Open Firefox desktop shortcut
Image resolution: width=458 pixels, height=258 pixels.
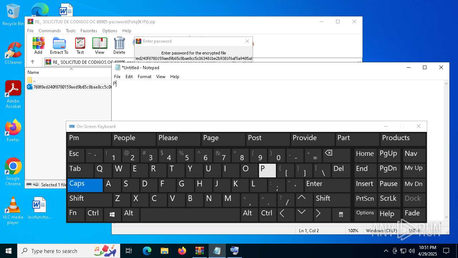pyautogui.click(x=13, y=130)
